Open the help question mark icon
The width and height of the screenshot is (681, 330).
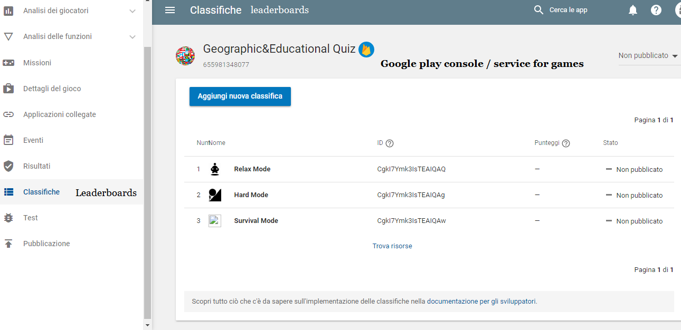(x=656, y=10)
